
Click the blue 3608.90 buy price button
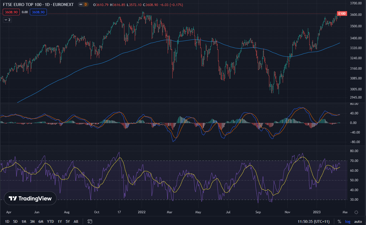click(38, 12)
